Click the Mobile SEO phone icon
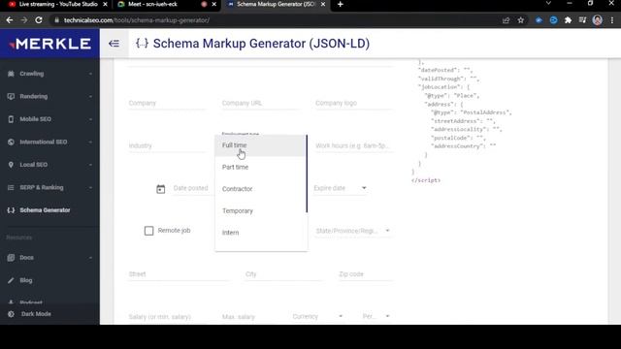 (x=11, y=119)
